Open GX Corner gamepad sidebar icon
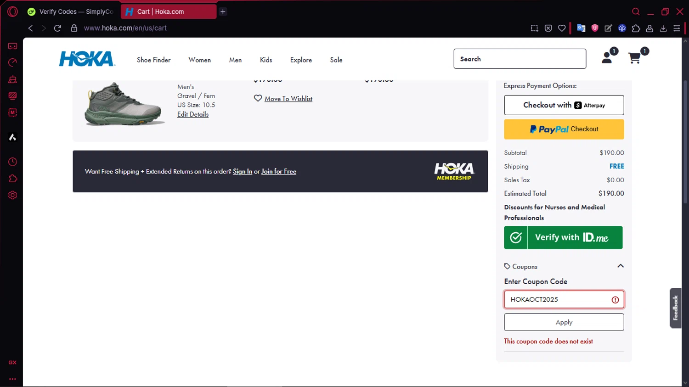 tap(12, 46)
